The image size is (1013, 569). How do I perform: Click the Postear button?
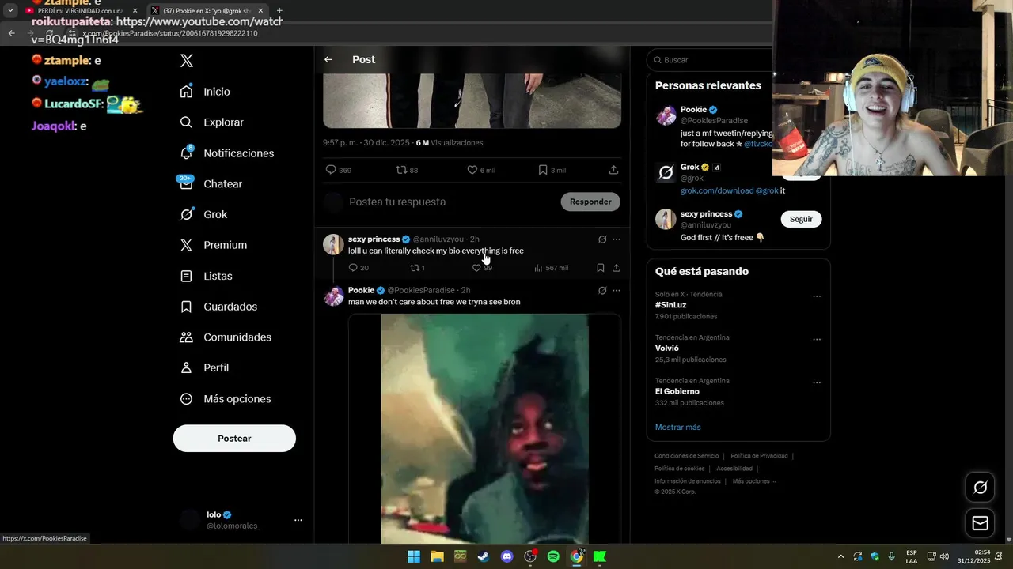coord(234,439)
